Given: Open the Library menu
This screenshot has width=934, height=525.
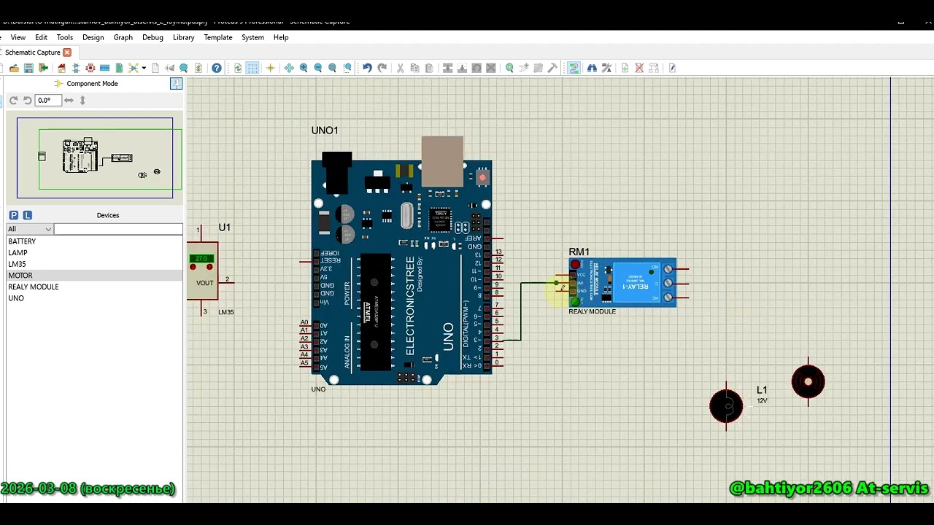Looking at the screenshot, I should tap(183, 37).
